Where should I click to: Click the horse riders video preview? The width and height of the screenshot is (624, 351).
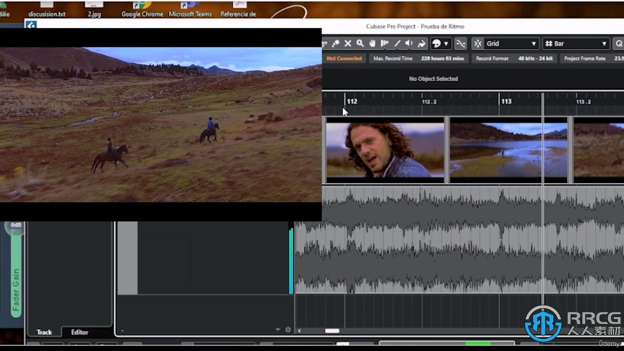[x=160, y=124]
